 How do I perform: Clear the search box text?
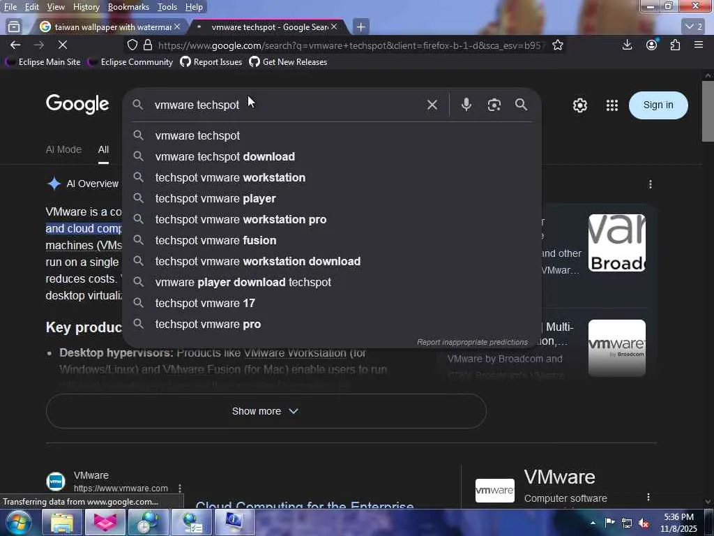tap(432, 105)
